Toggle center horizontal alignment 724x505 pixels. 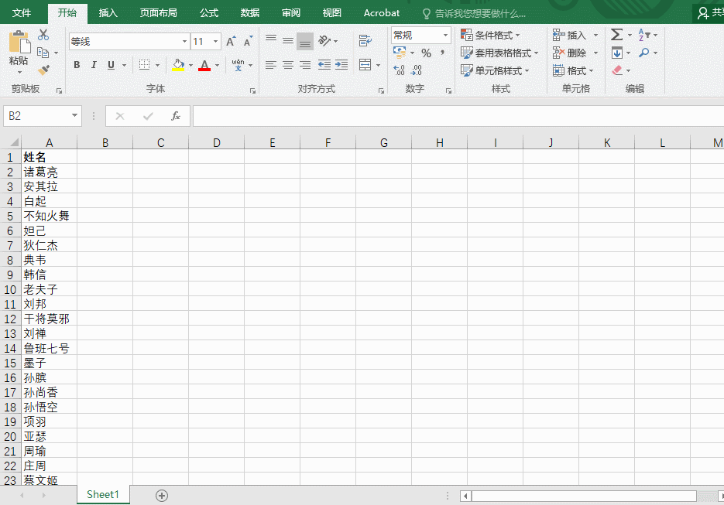point(287,65)
